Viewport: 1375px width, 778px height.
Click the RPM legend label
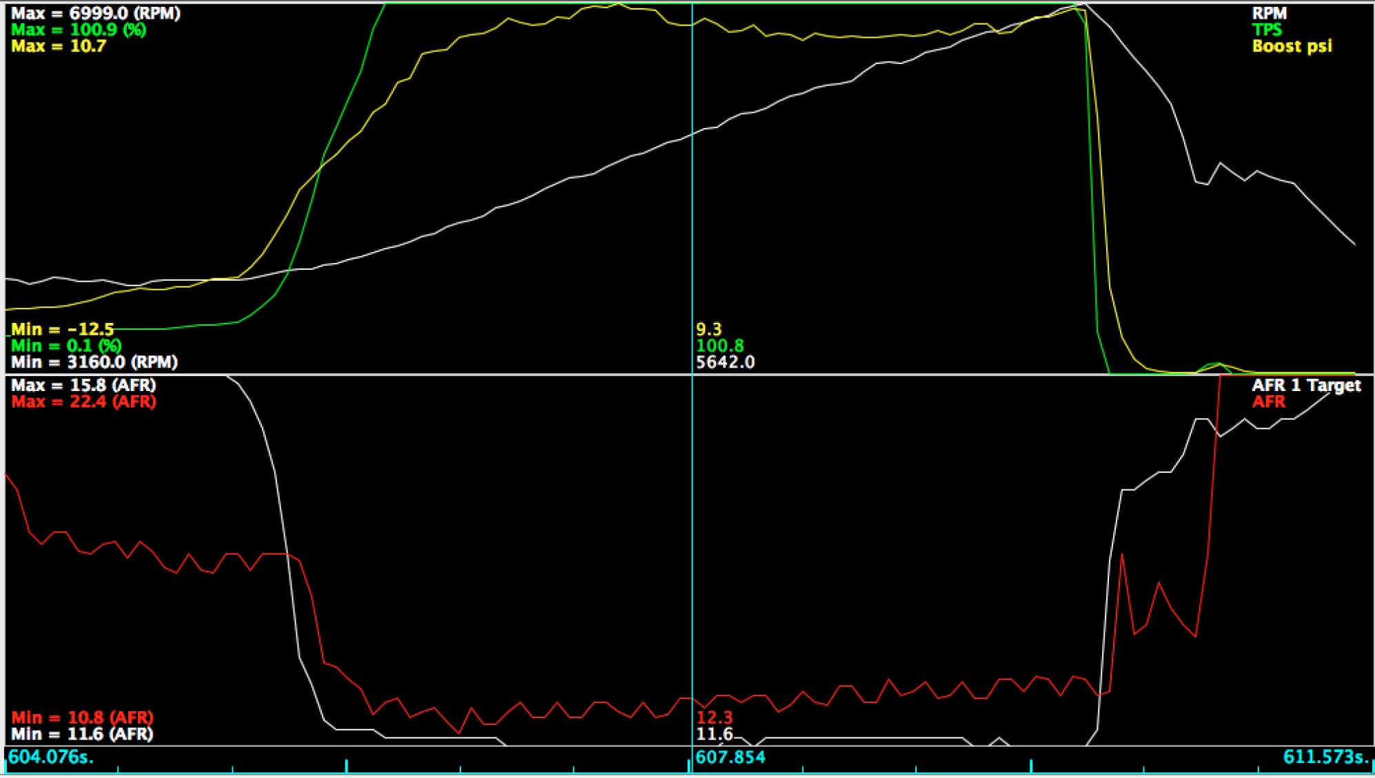pos(1269,13)
